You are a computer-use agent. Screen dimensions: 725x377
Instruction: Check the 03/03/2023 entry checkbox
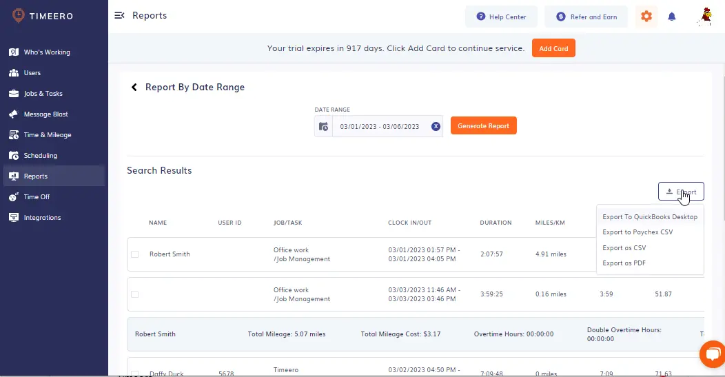point(134,294)
